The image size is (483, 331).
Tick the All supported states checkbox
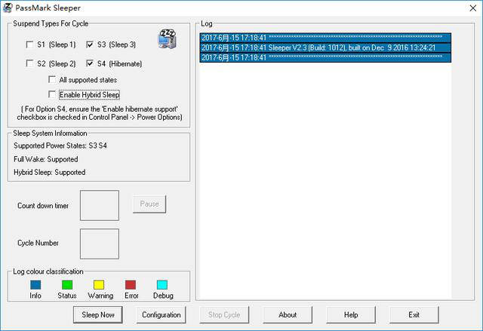[x=52, y=80]
